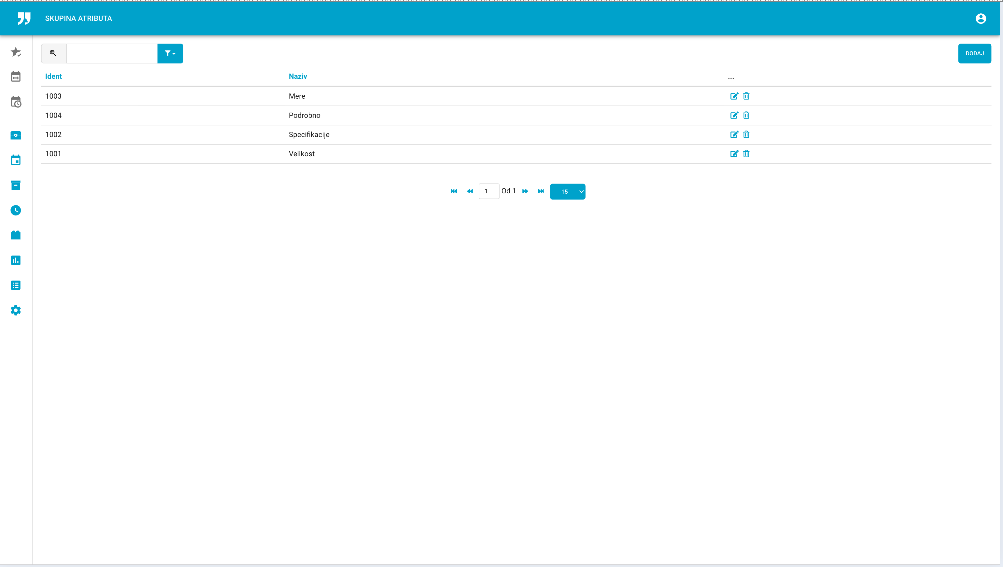The width and height of the screenshot is (1003, 567).
Task: Sort by the Ident column header
Action: tap(53, 76)
